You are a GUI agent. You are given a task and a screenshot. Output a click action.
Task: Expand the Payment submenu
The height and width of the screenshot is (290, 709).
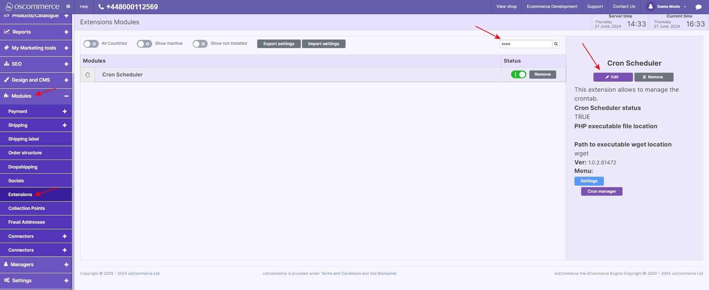pyautogui.click(x=64, y=111)
